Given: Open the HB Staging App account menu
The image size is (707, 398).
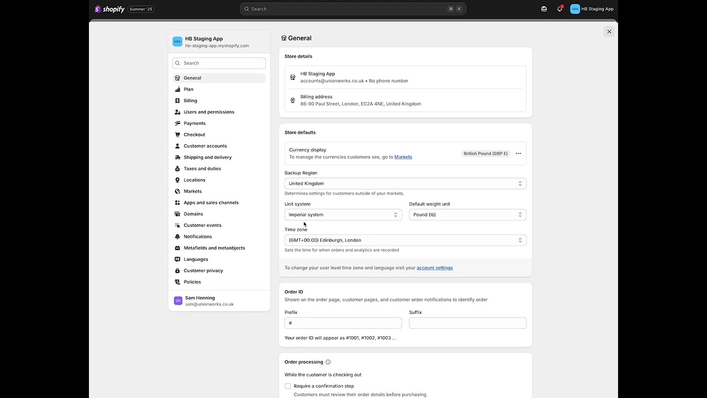Looking at the screenshot, I should 592,9.
